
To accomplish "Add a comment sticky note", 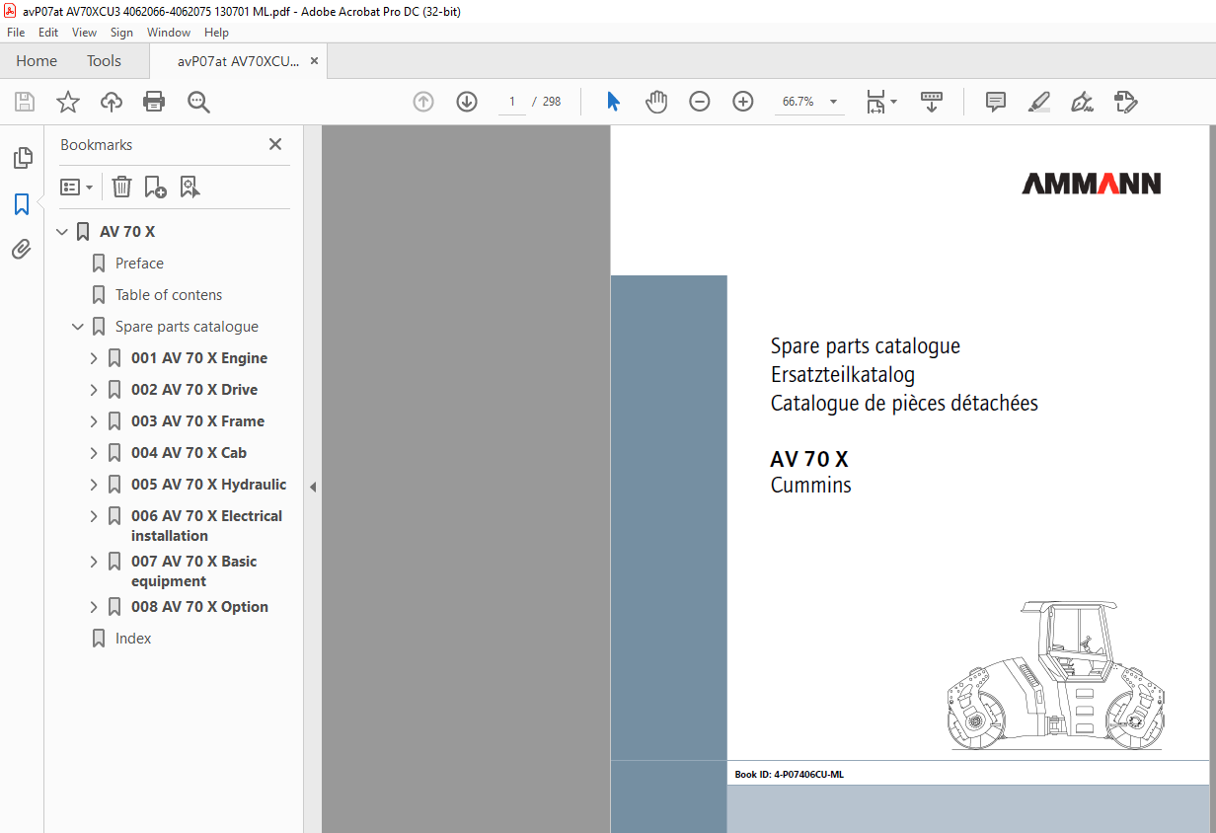I will [996, 102].
